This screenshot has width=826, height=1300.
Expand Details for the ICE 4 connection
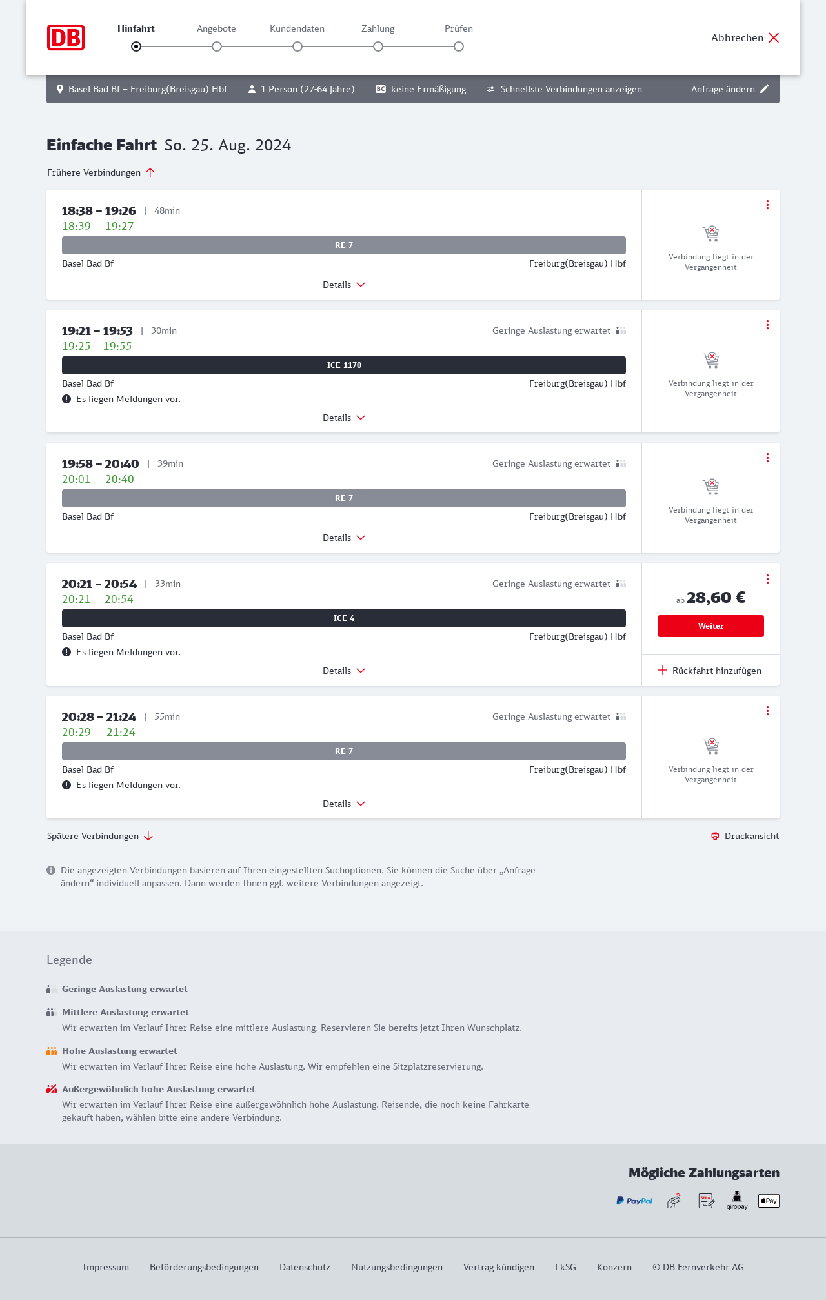point(344,671)
